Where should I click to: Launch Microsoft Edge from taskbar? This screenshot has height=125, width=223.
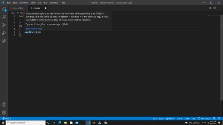click(60, 123)
